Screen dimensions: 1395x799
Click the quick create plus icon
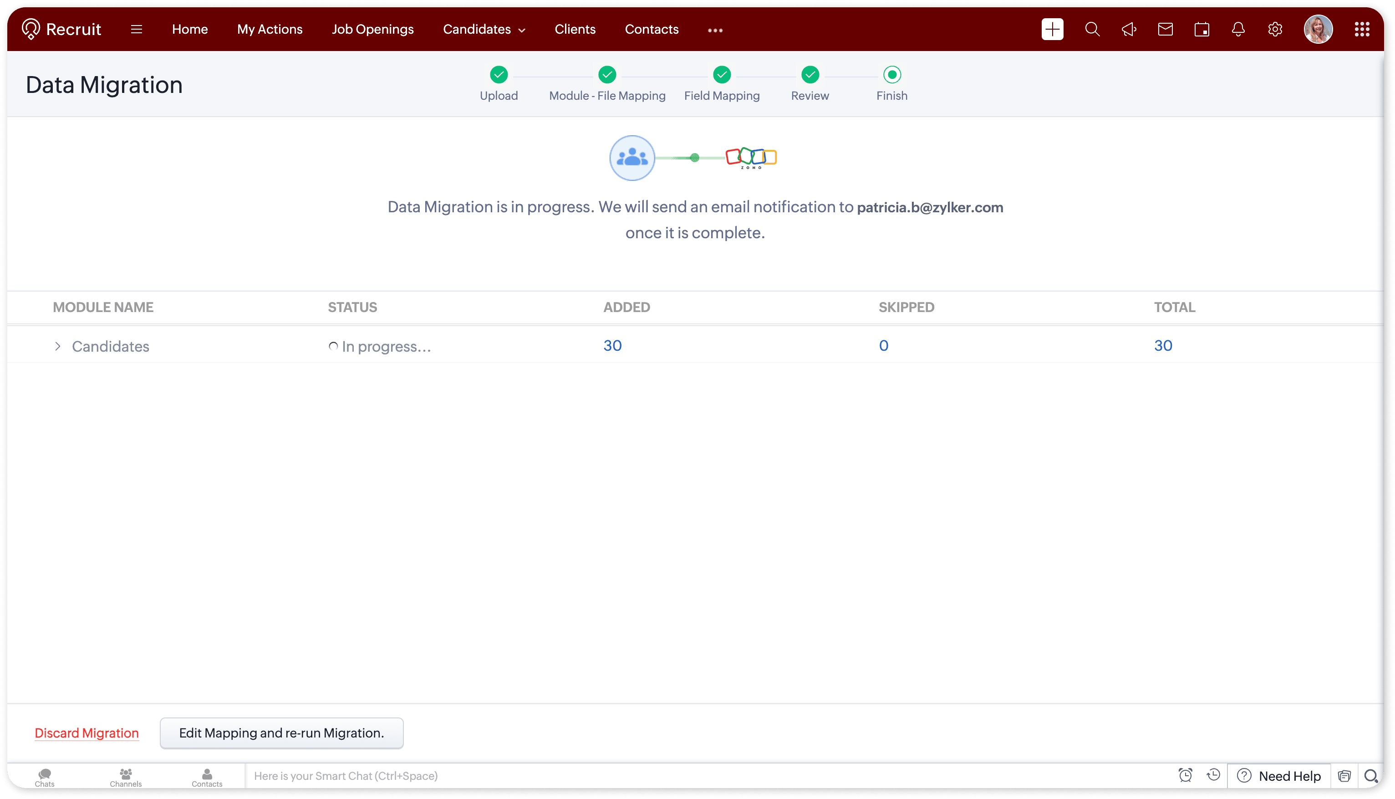[1052, 29]
